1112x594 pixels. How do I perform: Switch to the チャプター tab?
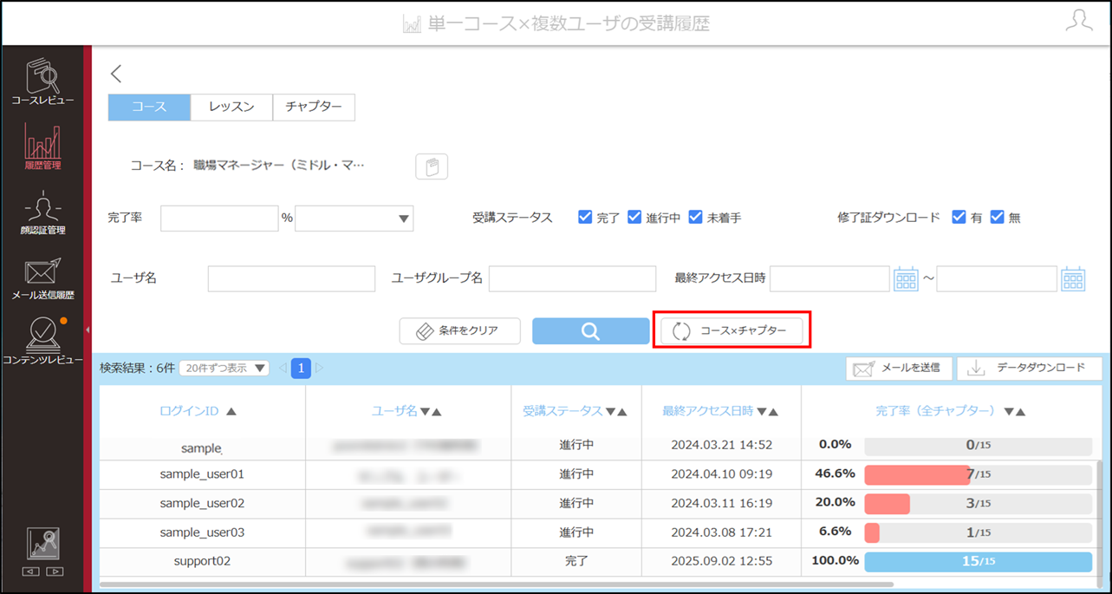(314, 108)
